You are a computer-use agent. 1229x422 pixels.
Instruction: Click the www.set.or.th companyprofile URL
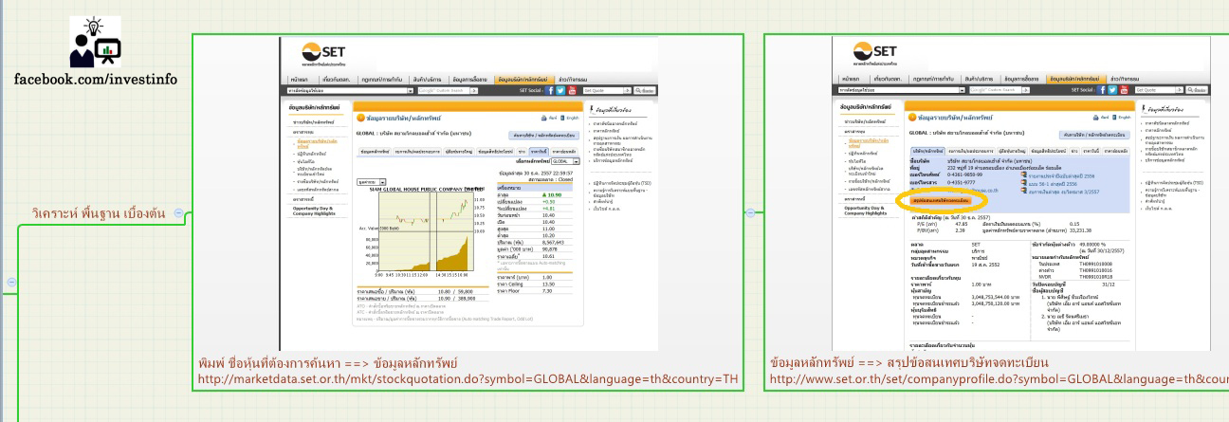pyautogui.click(x=999, y=380)
